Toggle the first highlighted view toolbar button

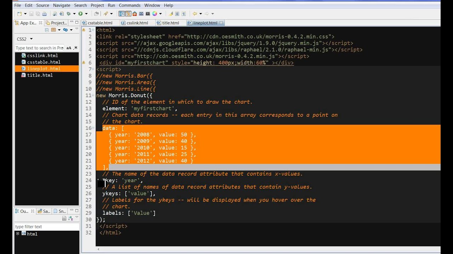[x=122, y=14]
